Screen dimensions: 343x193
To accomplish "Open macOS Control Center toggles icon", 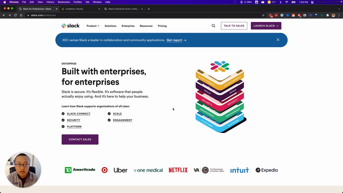I will 312,2.
